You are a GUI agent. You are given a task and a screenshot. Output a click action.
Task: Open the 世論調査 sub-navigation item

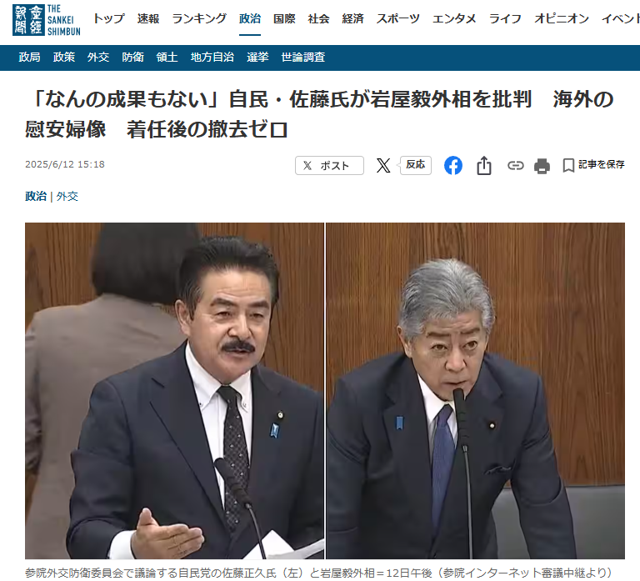click(303, 58)
